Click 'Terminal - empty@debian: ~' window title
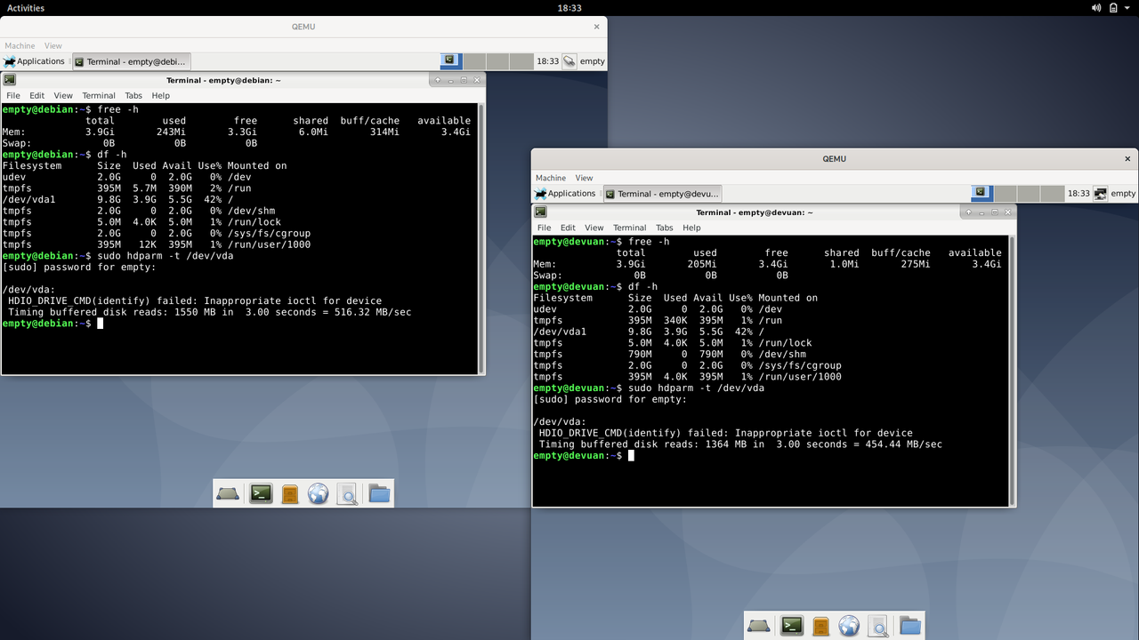 (223, 80)
